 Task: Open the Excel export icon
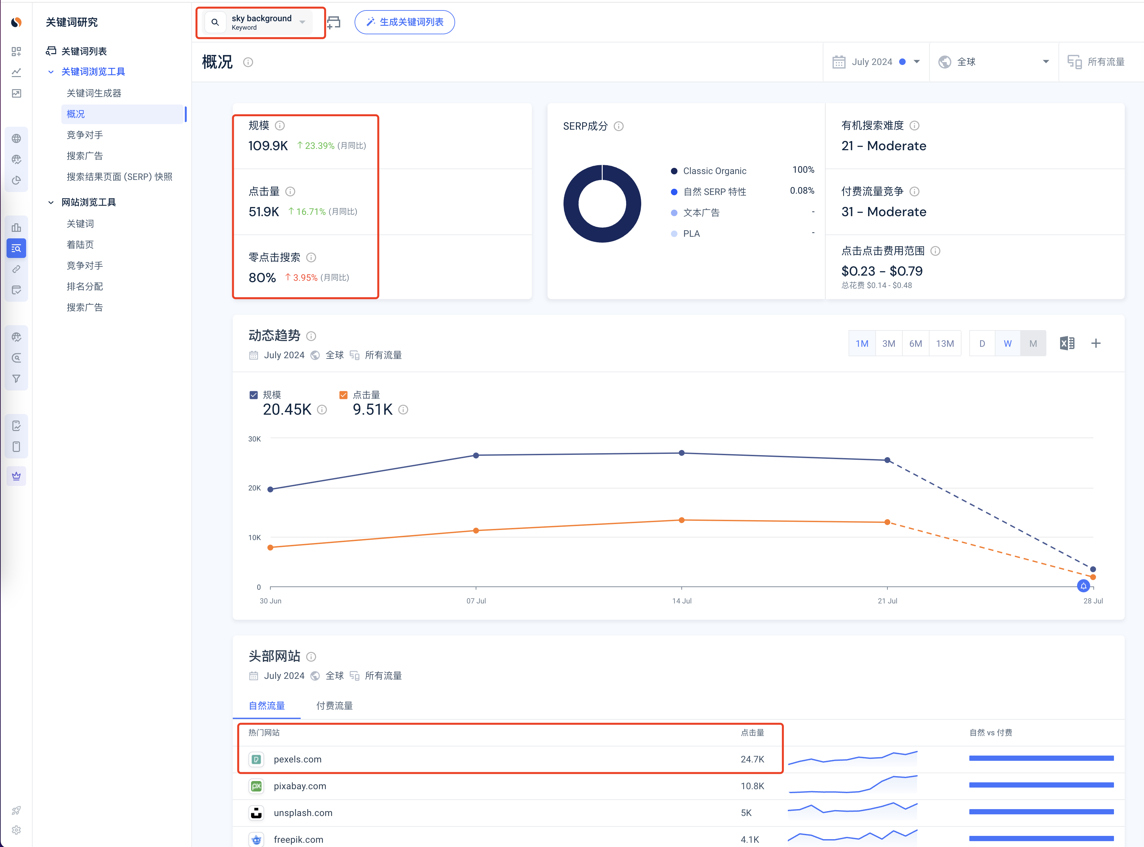click(x=1067, y=344)
